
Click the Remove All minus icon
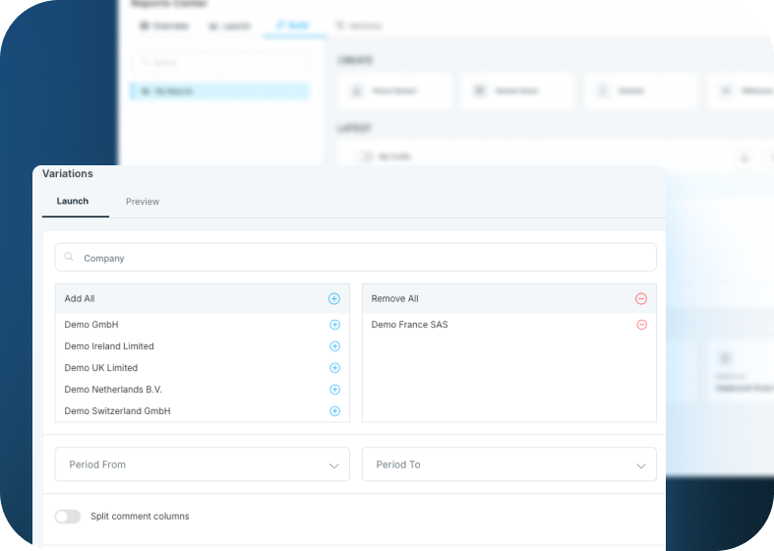(x=640, y=299)
